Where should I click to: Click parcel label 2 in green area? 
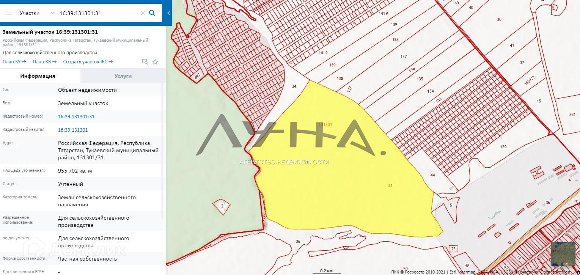tap(222, 206)
